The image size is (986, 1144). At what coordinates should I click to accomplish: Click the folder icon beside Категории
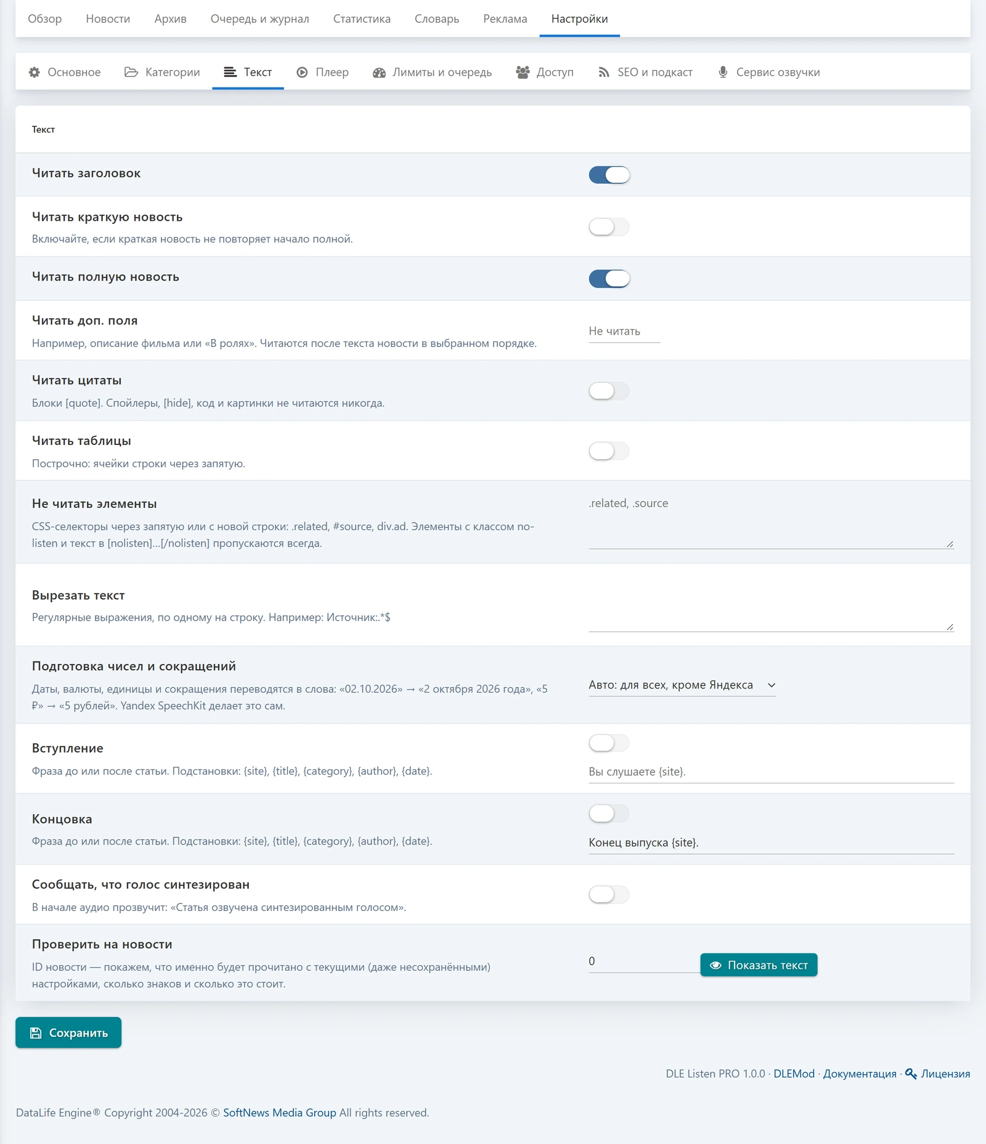131,72
